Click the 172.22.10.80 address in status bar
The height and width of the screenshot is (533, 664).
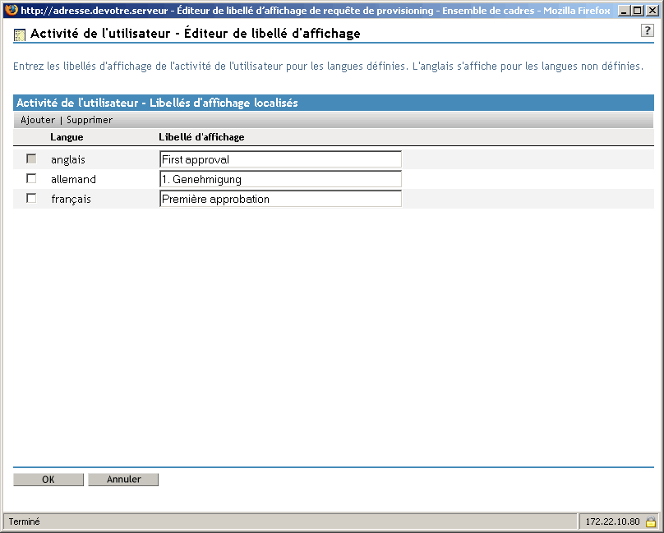[x=612, y=522]
